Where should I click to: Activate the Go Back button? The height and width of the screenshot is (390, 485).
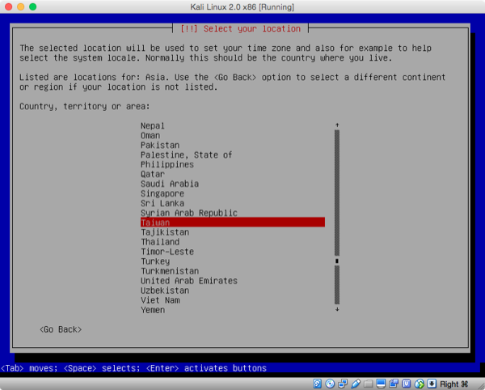[61, 329]
